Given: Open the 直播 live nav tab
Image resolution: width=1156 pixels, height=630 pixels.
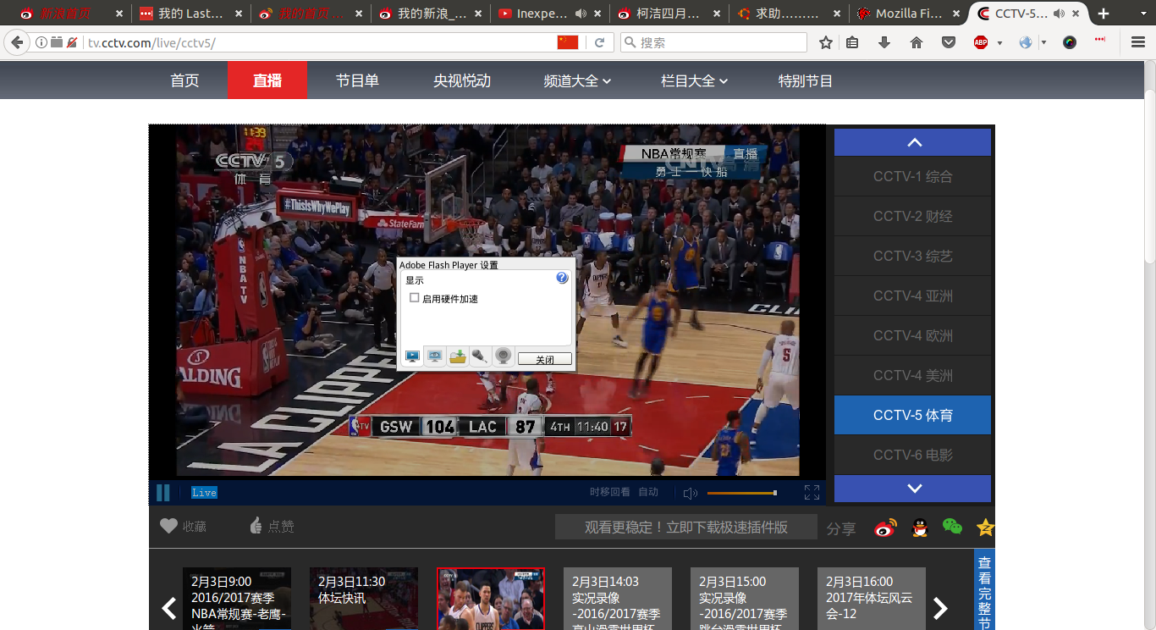Looking at the screenshot, I should point(267,80).
